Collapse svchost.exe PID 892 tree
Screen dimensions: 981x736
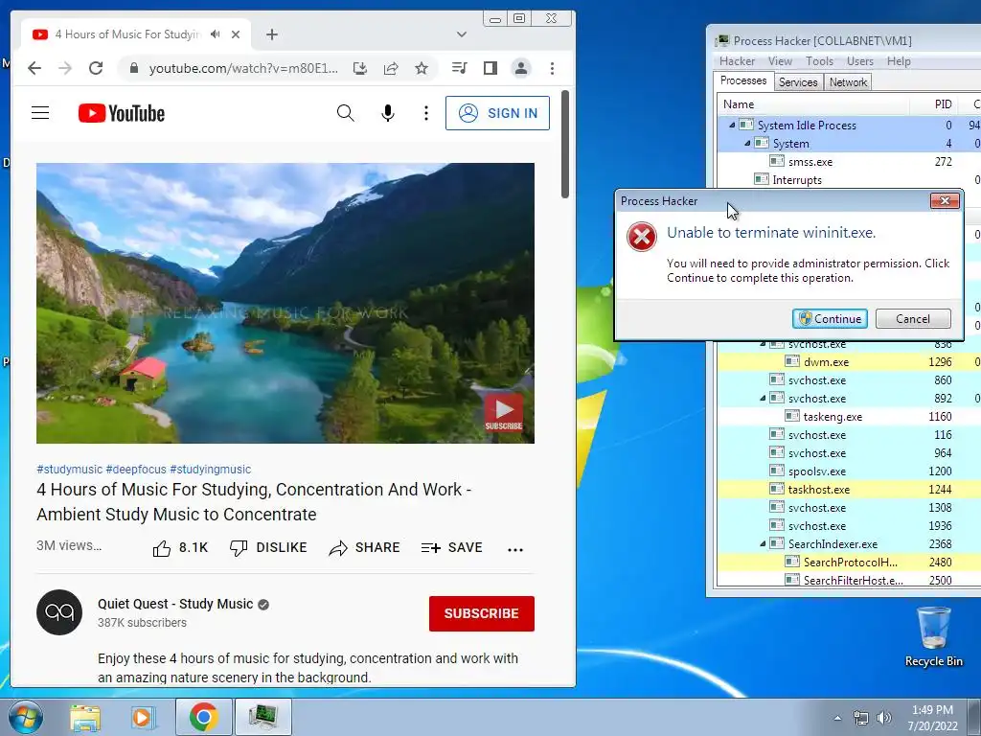[x=763, y=398]
